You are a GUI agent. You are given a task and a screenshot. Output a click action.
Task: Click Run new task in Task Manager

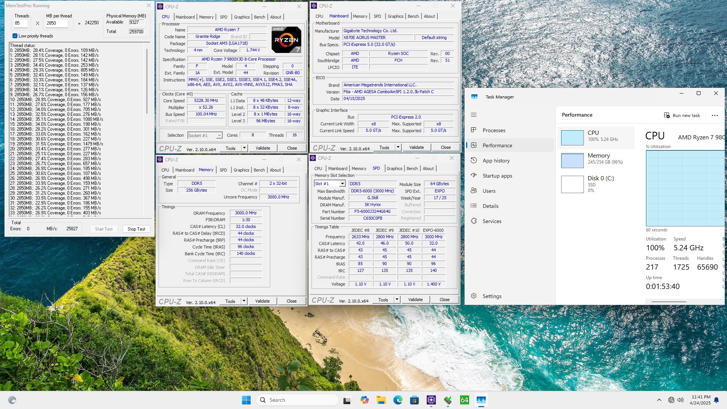point(682,116)
